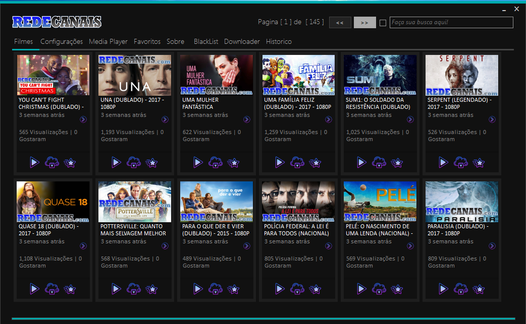Image resolution: width=526 pixels, height=324 pixels.
Task: Add You Can't Fight Christmas to favorites
Action: [70, 163]
